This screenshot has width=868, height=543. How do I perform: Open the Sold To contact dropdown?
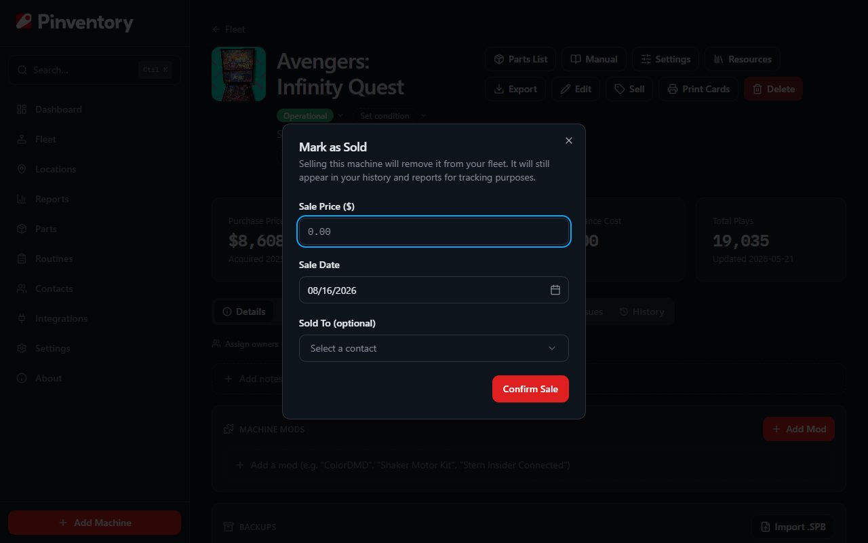434,348
